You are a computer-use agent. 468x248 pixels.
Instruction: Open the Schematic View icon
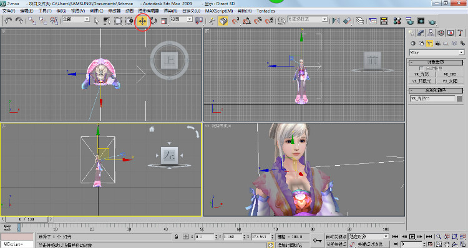click(x=384, y=21)
